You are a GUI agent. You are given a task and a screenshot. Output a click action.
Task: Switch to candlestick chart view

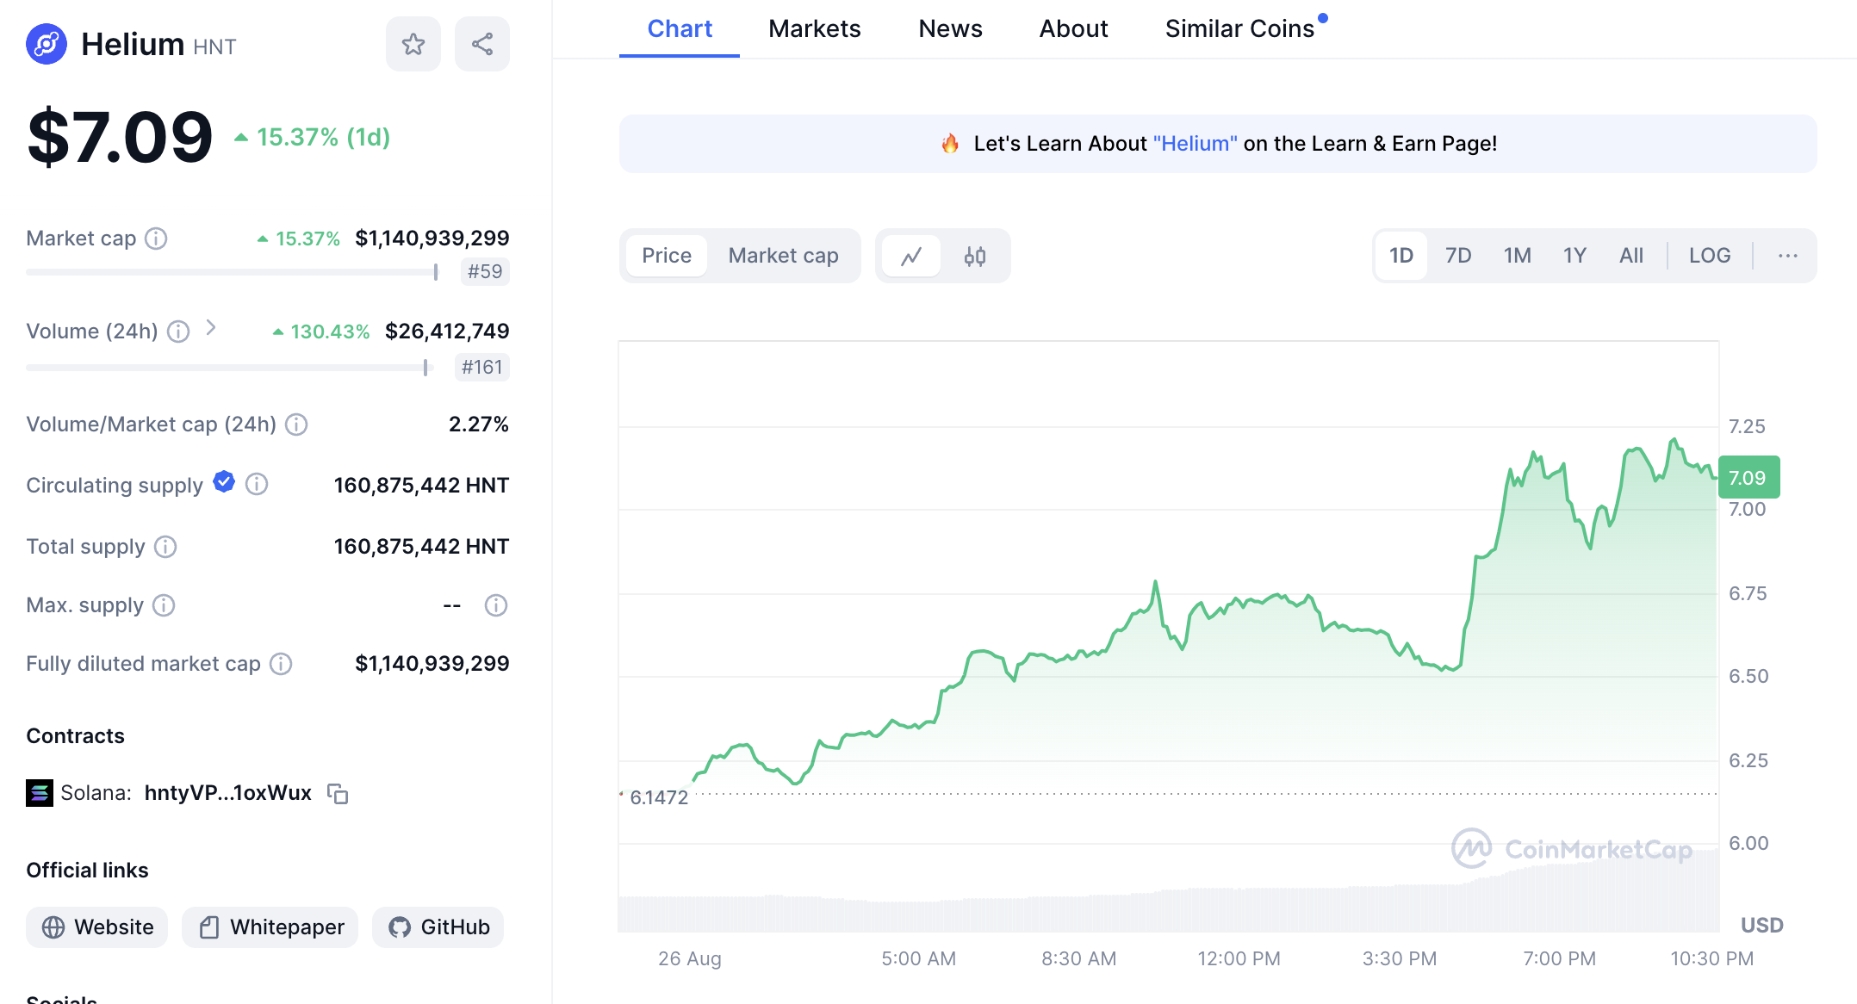pyautogui.click(x=975, y=256)
